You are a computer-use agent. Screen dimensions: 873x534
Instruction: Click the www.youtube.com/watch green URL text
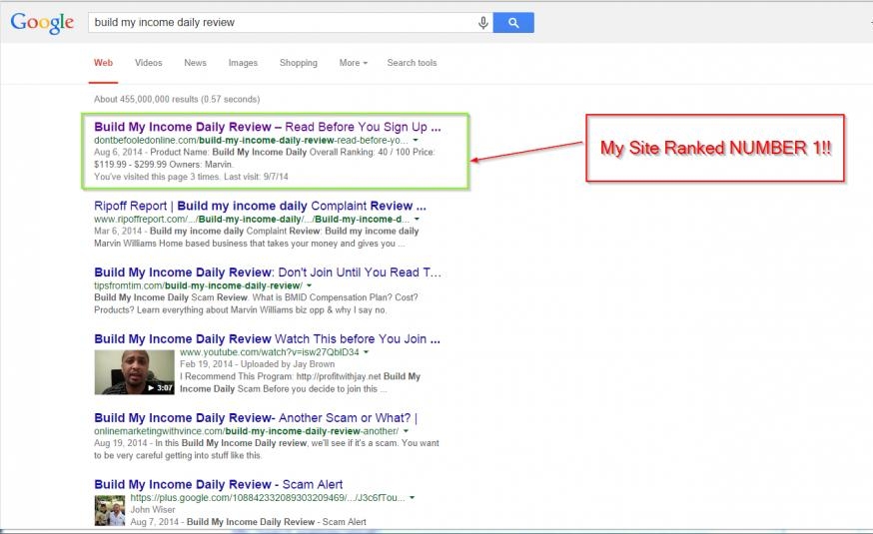click(x=270, y=352)
